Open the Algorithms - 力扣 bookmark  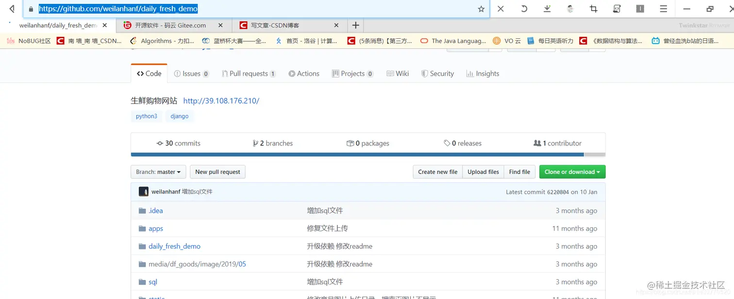coord(162,41)
